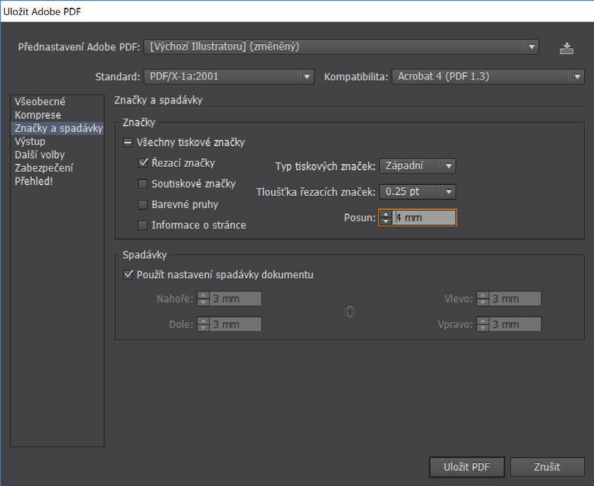This screenshot has height=486, width=594.
Task: Click the Zrušit button
Action: 547,467
